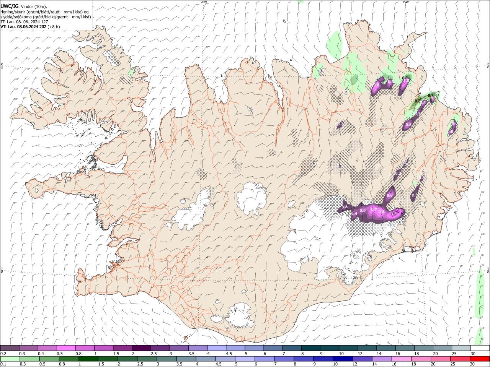Select the green 1.5 rain scale swatch

[x=108, y=359]
